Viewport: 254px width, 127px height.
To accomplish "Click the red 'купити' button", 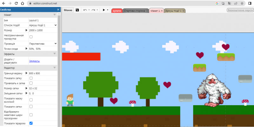I will point(117,11).
